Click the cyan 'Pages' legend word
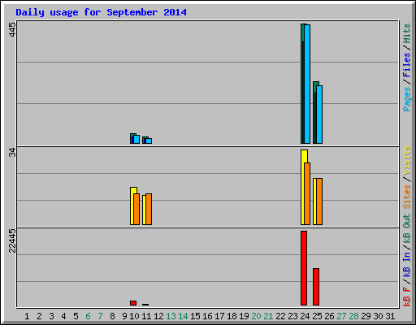416x325 pixels. pyautogui.click(x=407, y=99)
